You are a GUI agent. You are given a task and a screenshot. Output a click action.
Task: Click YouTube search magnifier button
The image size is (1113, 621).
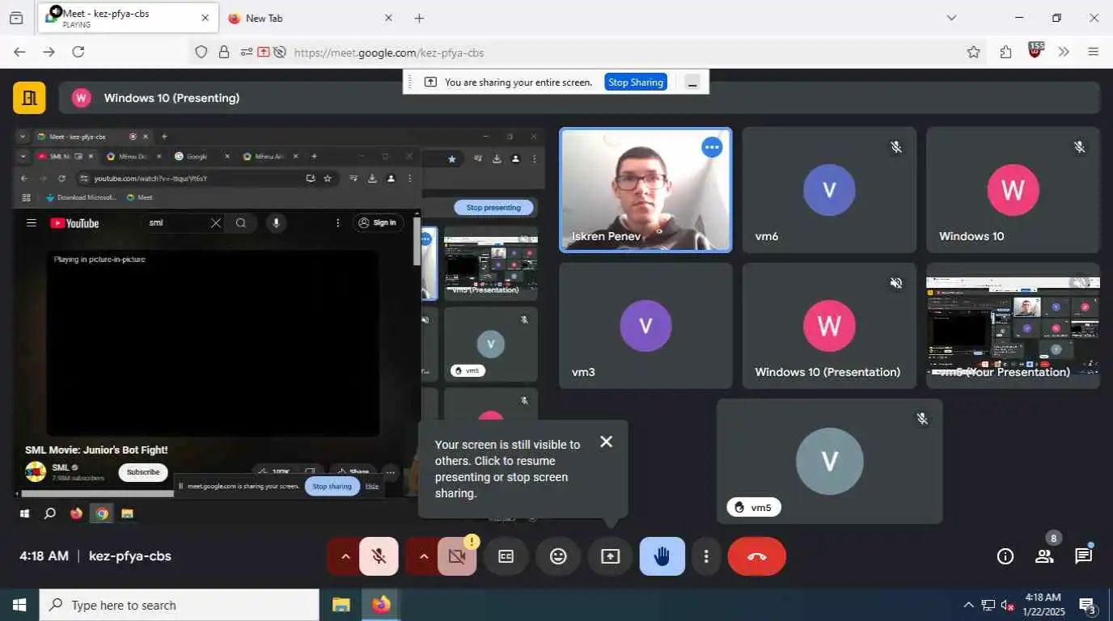[x=241, y=222]
